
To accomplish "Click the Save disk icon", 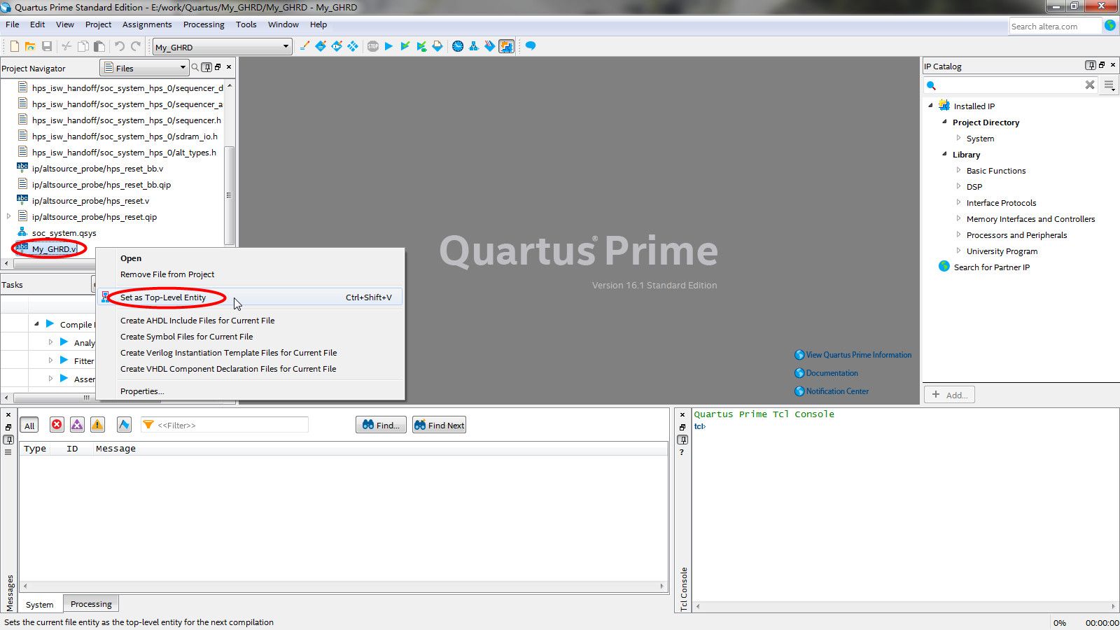I will [x=47, y=46].
